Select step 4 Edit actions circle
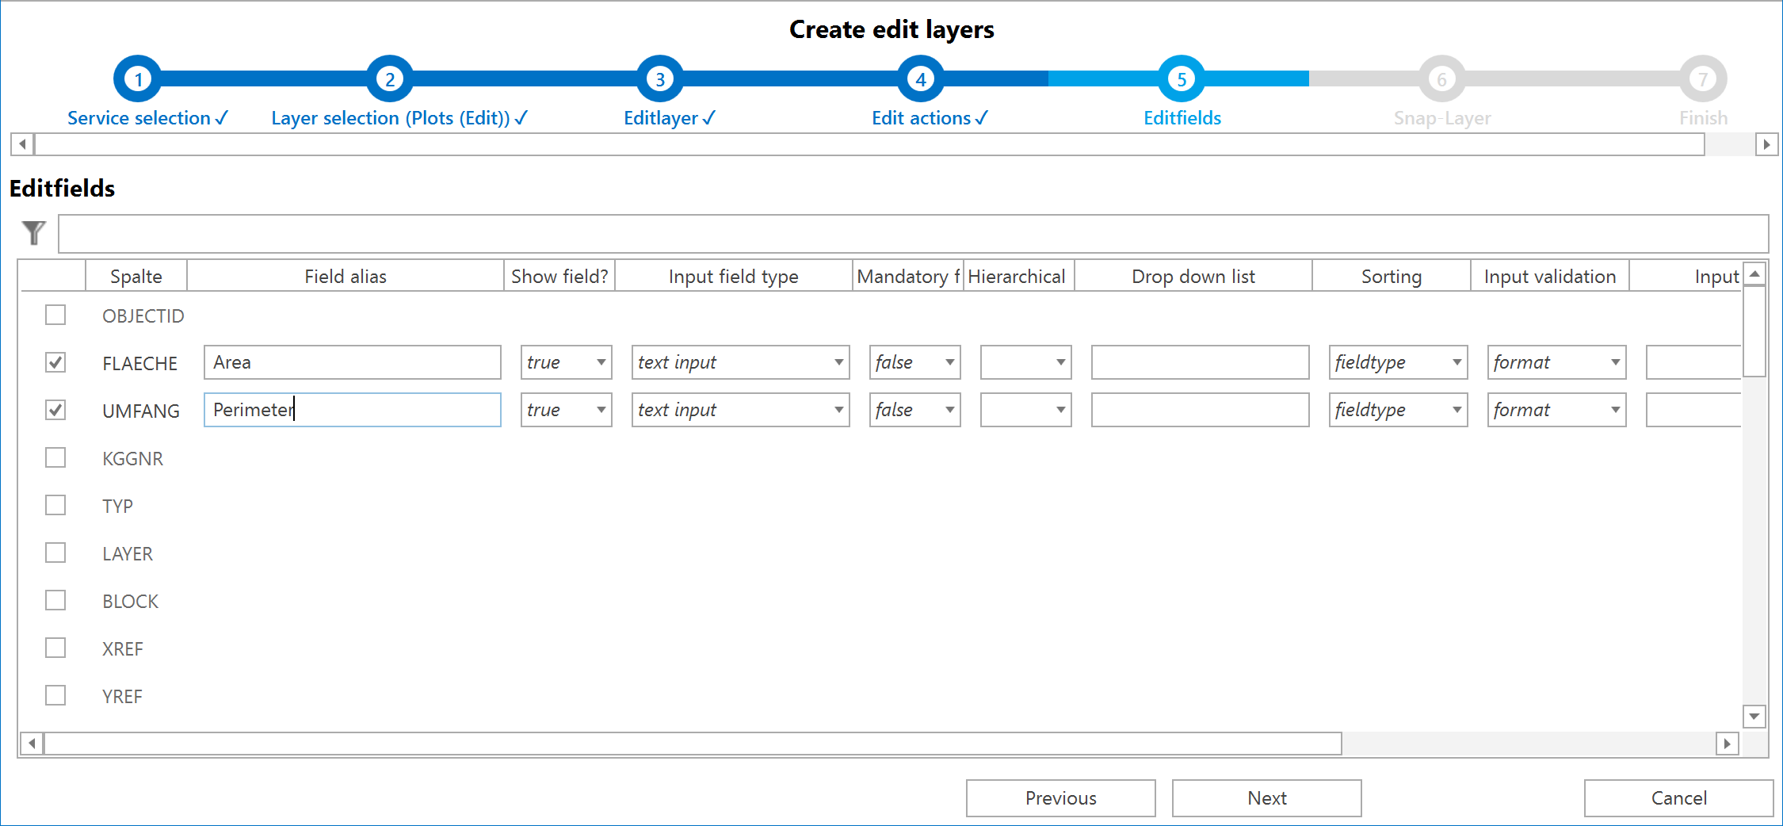Screen dimensions: 1783x826 pos(919,78)
